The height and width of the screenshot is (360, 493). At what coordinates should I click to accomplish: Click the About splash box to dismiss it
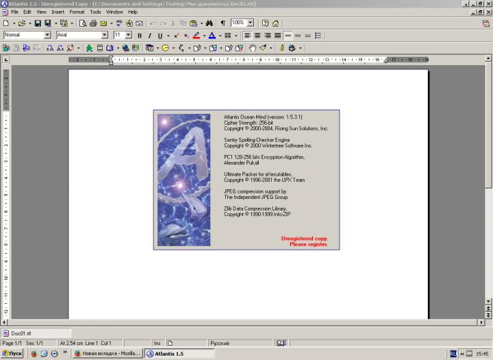pos(246,180)
